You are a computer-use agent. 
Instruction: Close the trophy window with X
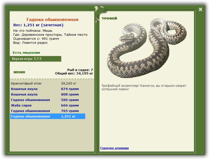[x=200, y=9]
